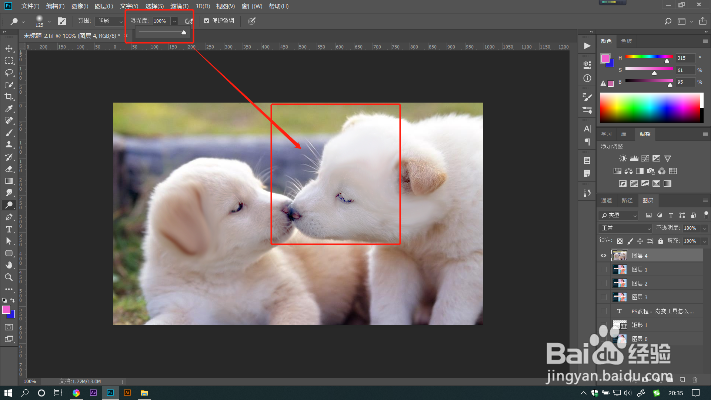Image resolution: width=711 pixels, height=400 pixels.
Task: Select the Zoom tool
Action: pos(9,277)
